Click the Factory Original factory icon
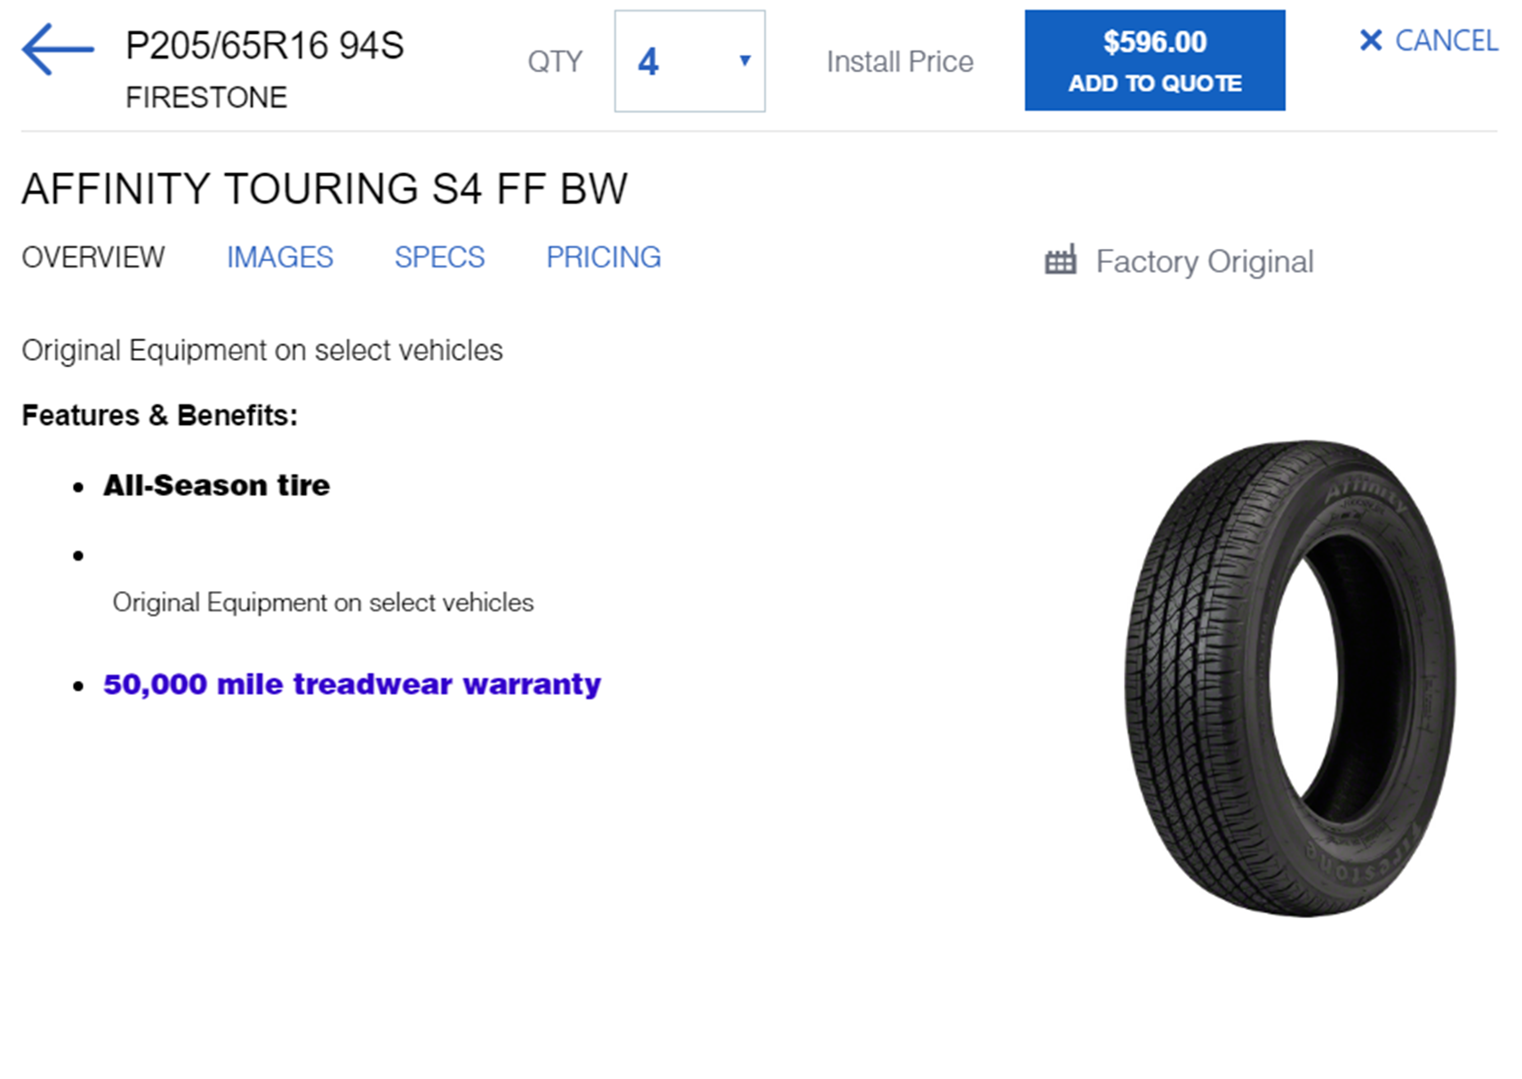This screenshot has width=1522, height=1079. pyautogui.click(x=1060, y=261)
